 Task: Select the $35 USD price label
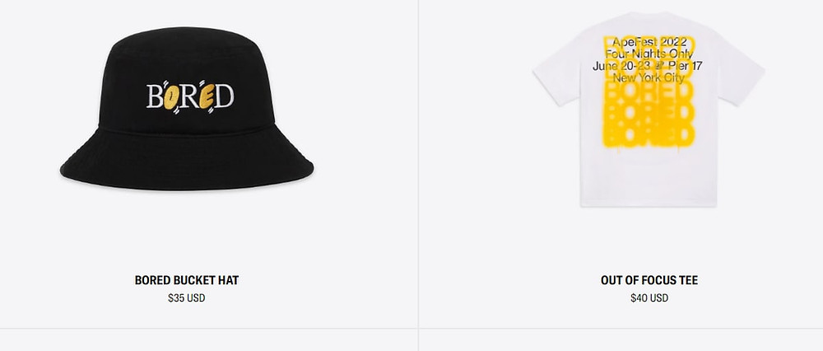tap(186, 298)
